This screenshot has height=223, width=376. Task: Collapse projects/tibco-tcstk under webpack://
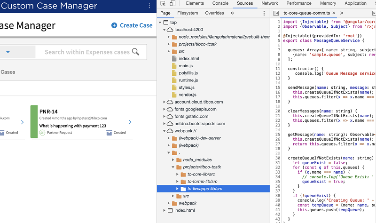click(173, 167)
